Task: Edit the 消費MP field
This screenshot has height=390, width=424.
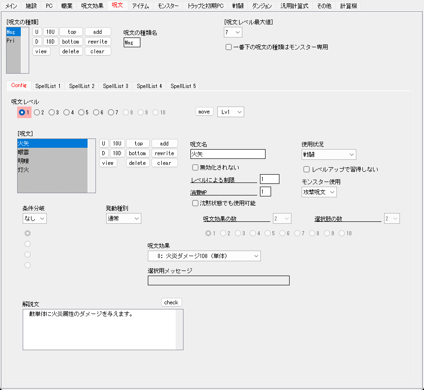Action: [x=265, y=192]
